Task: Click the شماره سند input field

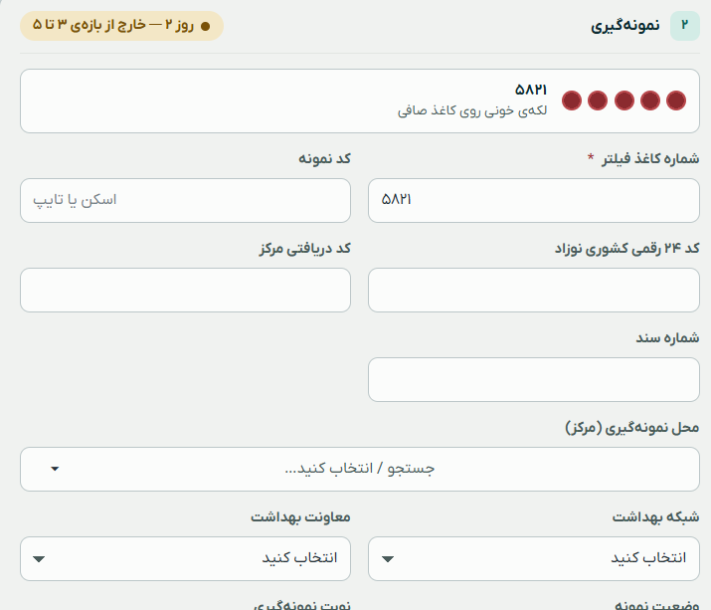Action: click(534, 379)
